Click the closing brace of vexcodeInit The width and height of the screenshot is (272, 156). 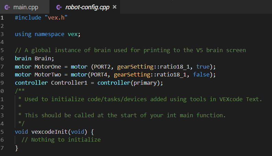pos(16,148)
